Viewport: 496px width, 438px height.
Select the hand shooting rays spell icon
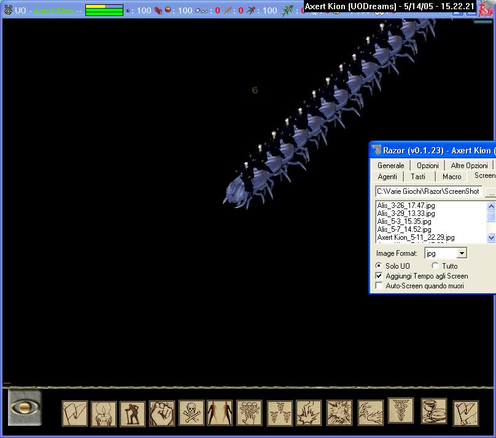point(371,413)
